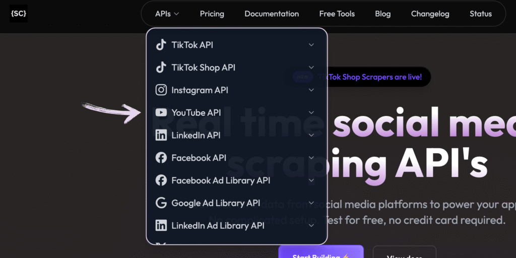The width and height of the screenshot is (516, 258).
Task: Click the Instagram API camera icon
Action: pyautogui.click(x=161, y=90)
